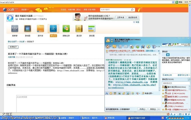Open the 群共享 shared folder icon
Screen dimensions: 191x120
pyautogui.click(x=40, y=29)
